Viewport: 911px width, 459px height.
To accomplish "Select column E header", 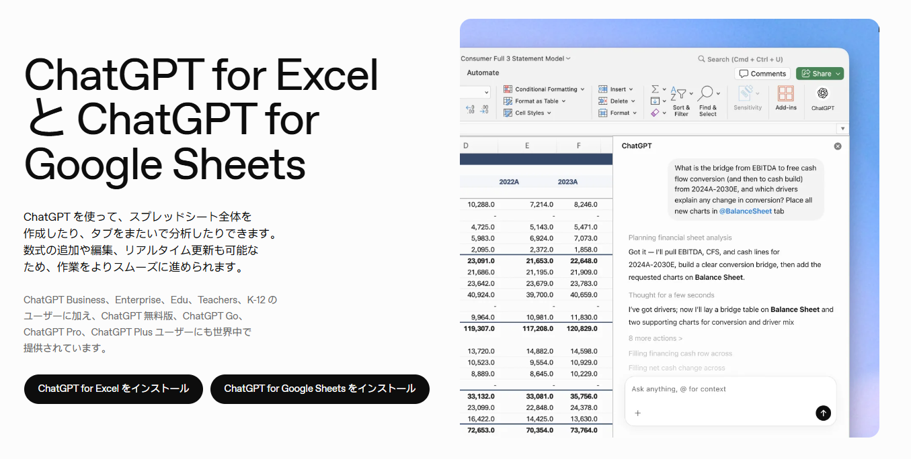I will pyautogui.click(x=527, y=146).
